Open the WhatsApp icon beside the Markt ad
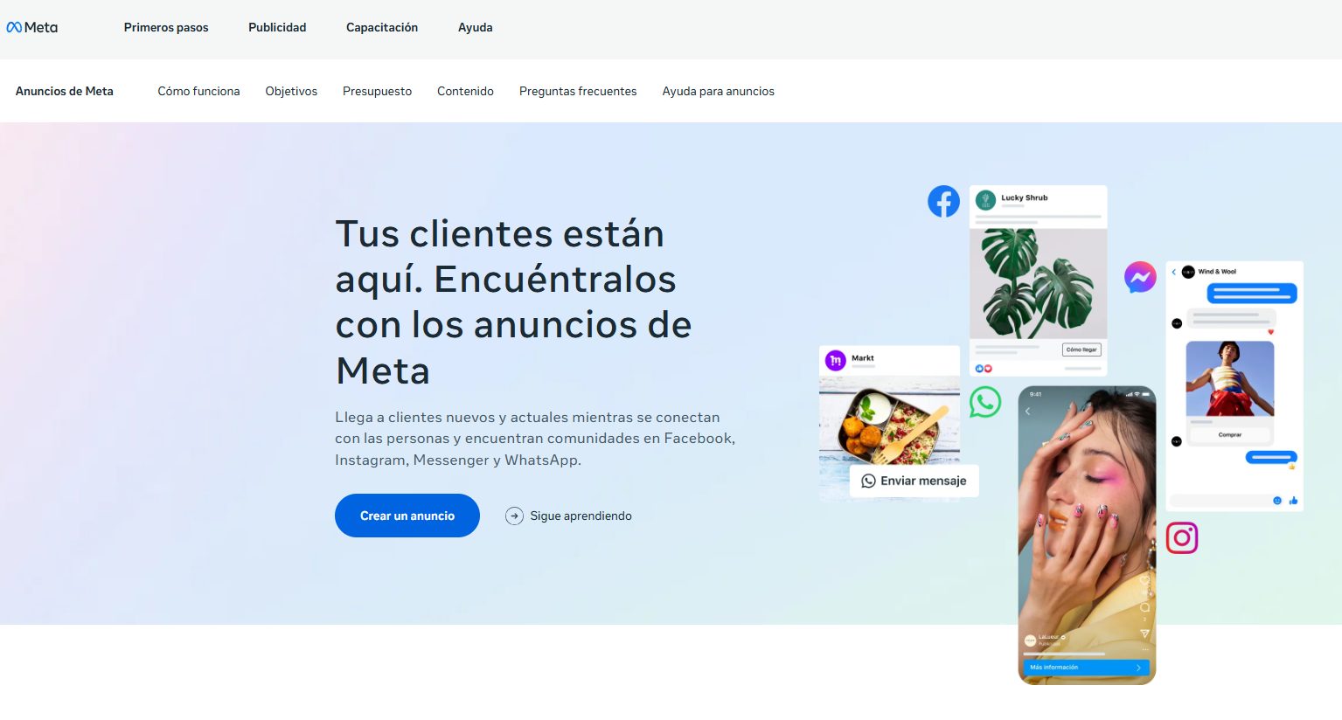The height and width of the screenshot is (720, 1342). click(985, 403)
